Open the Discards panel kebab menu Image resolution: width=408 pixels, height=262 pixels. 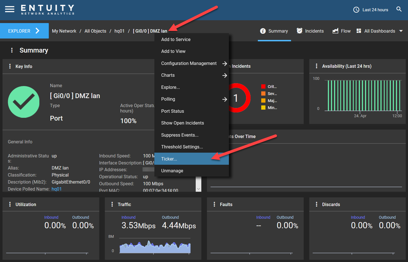pyautogui.click(x=317, y=204)
